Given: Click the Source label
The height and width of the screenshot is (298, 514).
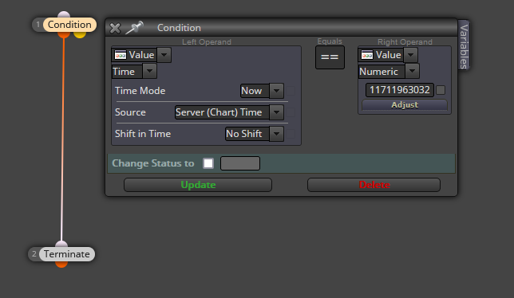Looking at the screenshot, I should tap(130, 112).
